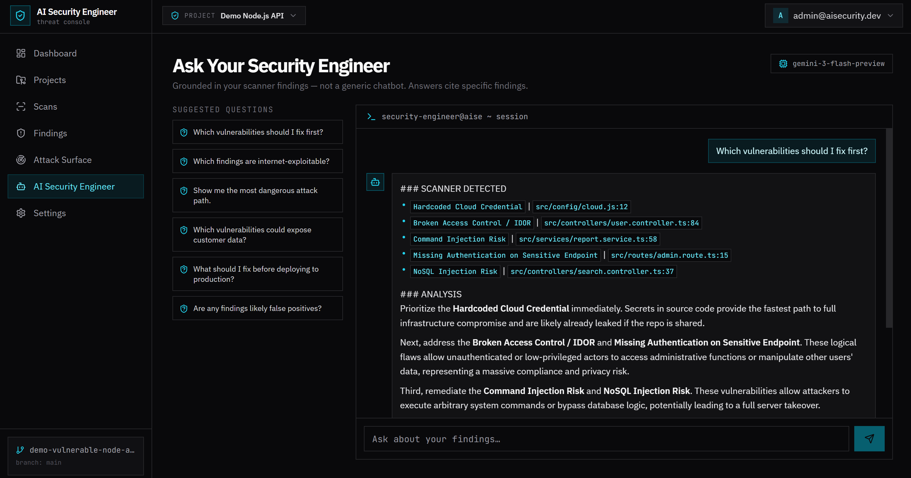
Task: Open the admin@aisecurity.dev account menu chevron
Action: [x=890, y=16]
